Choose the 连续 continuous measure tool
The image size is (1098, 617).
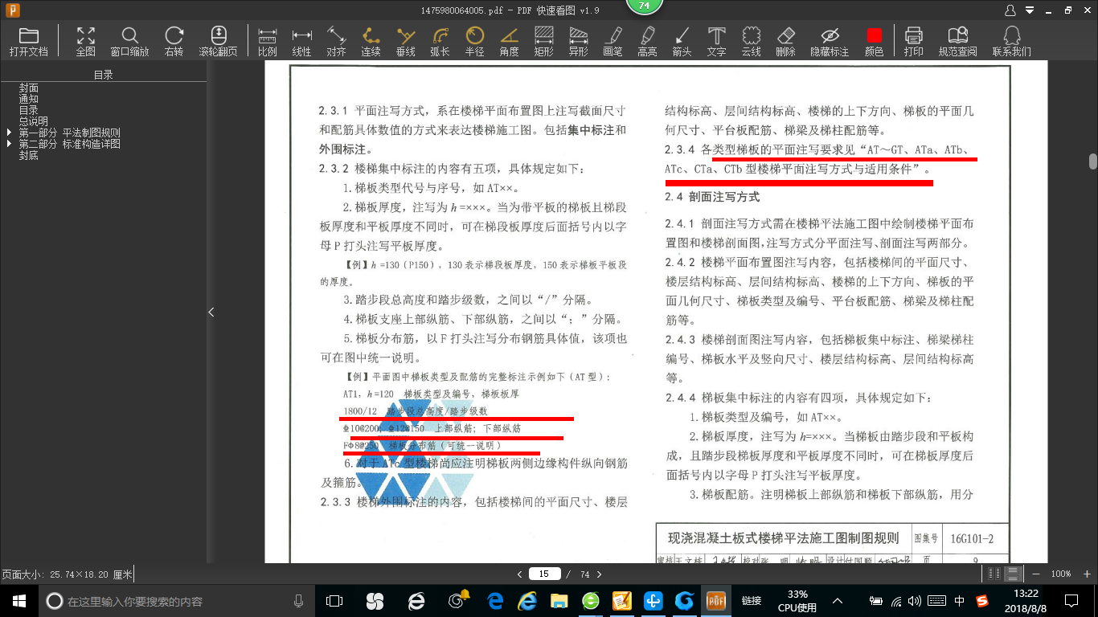pos(371,41)
